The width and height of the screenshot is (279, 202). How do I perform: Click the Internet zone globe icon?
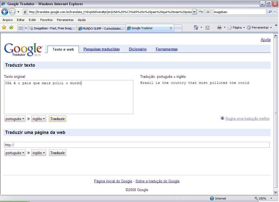tap(212, 198)
